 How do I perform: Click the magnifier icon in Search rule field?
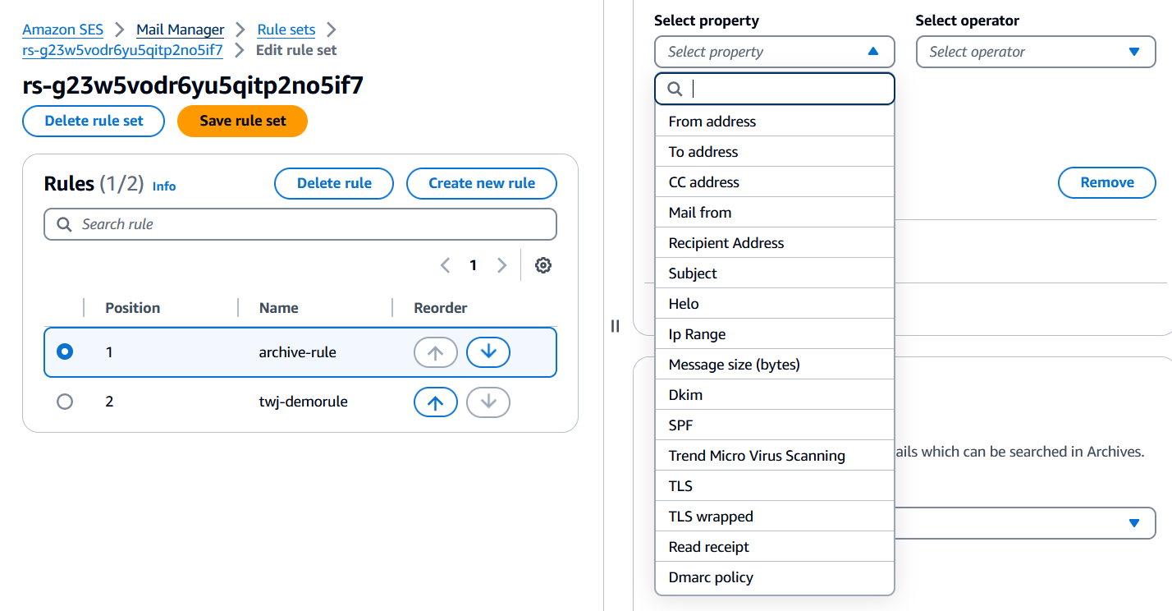(x=64, y=223)
